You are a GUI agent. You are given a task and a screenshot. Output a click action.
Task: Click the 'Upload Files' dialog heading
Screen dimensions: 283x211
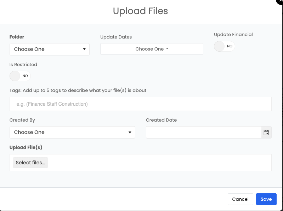coord(140,11)
